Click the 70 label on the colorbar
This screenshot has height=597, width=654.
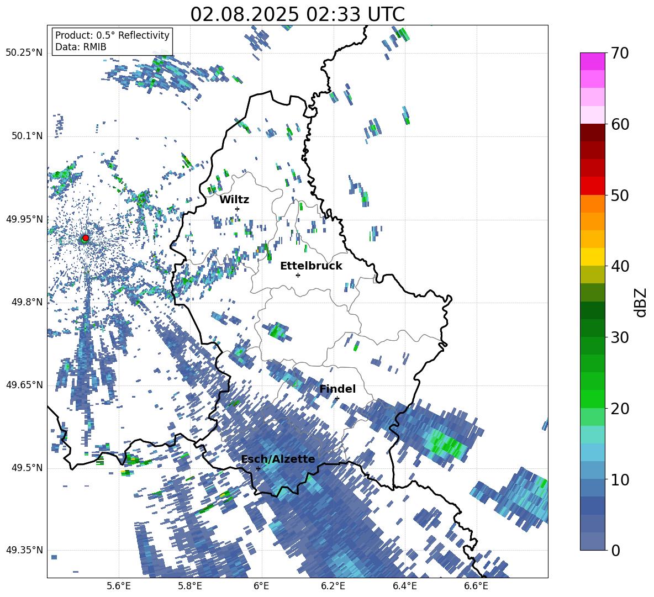[620, 53]
